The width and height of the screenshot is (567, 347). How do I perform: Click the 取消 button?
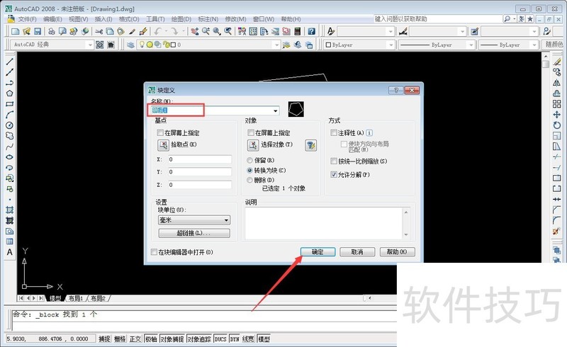357,252
